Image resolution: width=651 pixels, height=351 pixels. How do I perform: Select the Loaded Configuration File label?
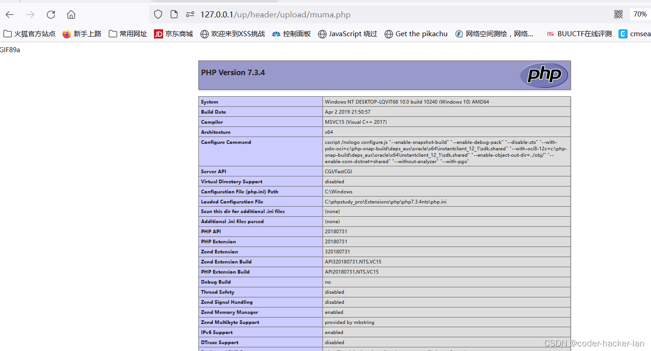pyautogui.click(x=232, y=202)
